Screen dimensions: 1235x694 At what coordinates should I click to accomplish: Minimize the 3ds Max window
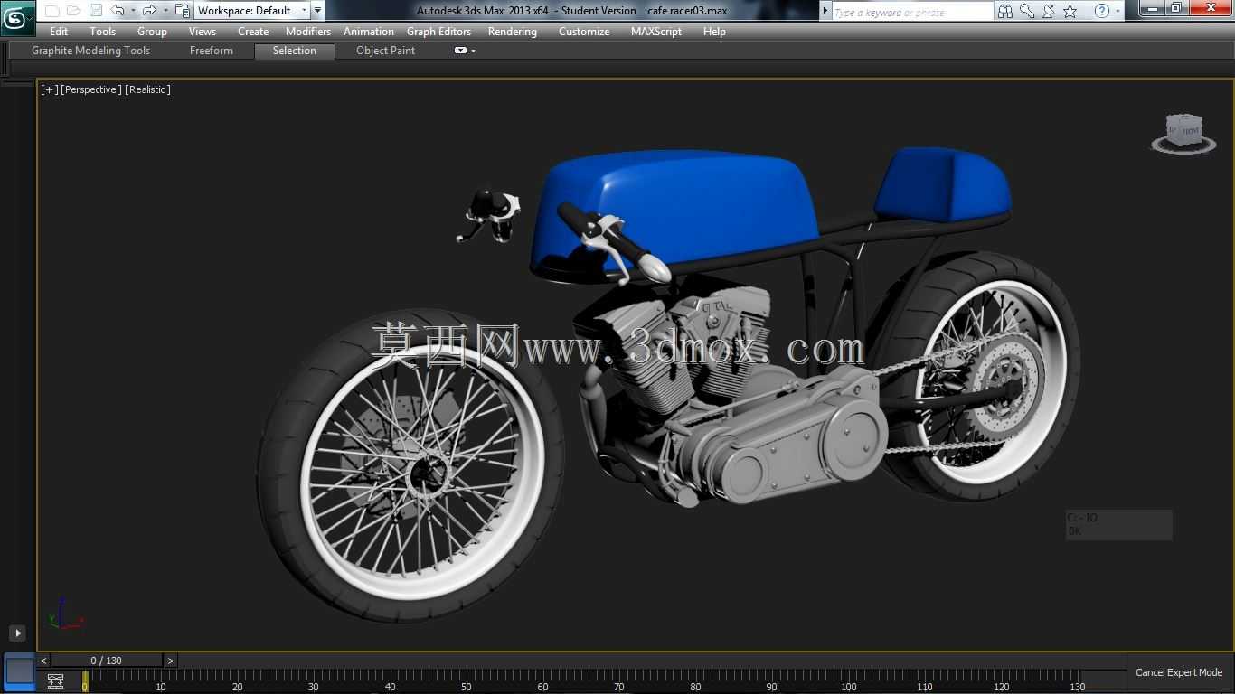click(1153, 8)
